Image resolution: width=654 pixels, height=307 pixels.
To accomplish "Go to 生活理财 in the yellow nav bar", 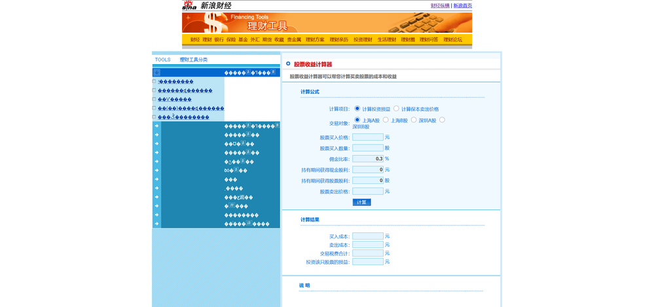I will 387,40.
